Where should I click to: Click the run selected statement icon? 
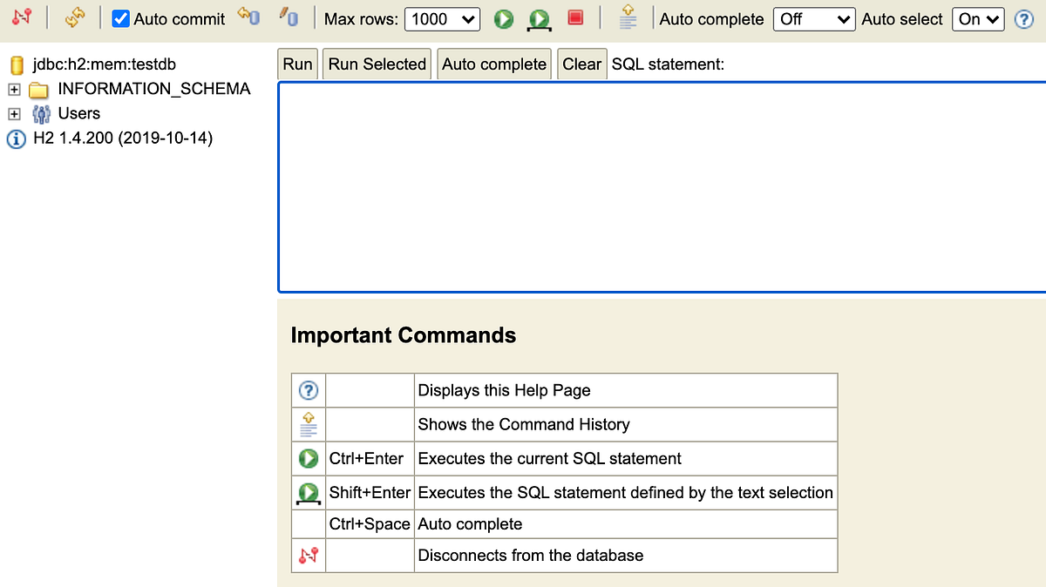[540, 17]
